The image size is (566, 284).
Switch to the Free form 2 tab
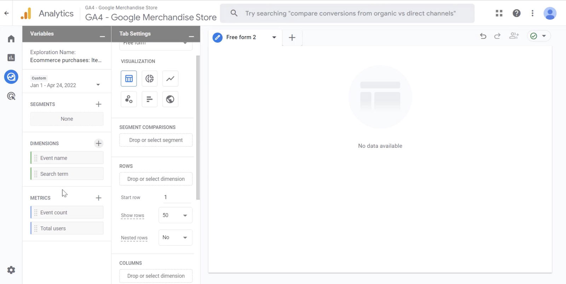click(x=241, y=37)
